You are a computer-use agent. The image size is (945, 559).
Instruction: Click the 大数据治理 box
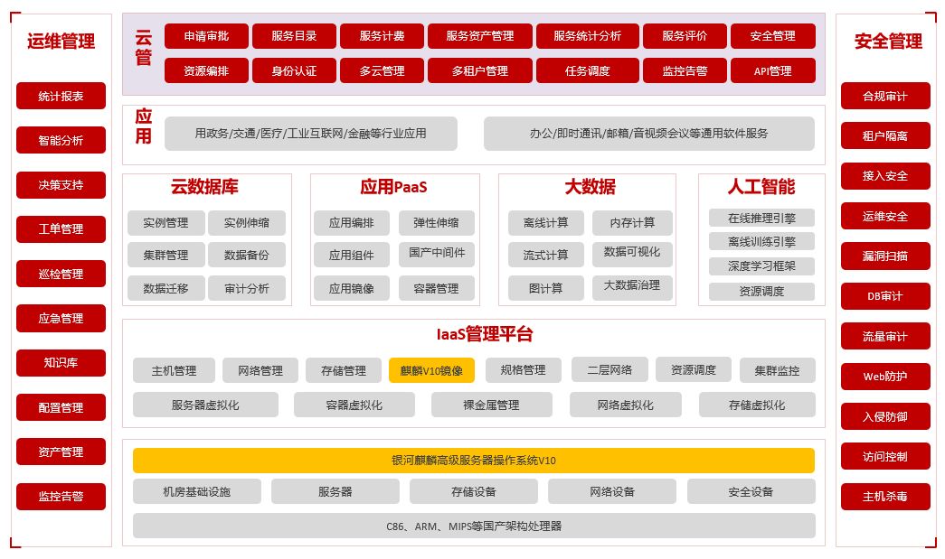pos(632,286)
